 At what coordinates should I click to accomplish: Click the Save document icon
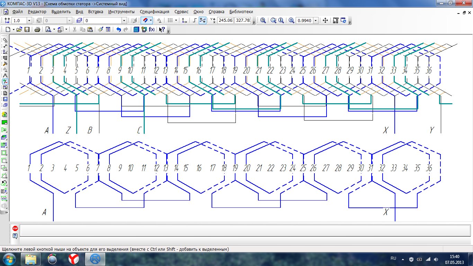point(27,29)
